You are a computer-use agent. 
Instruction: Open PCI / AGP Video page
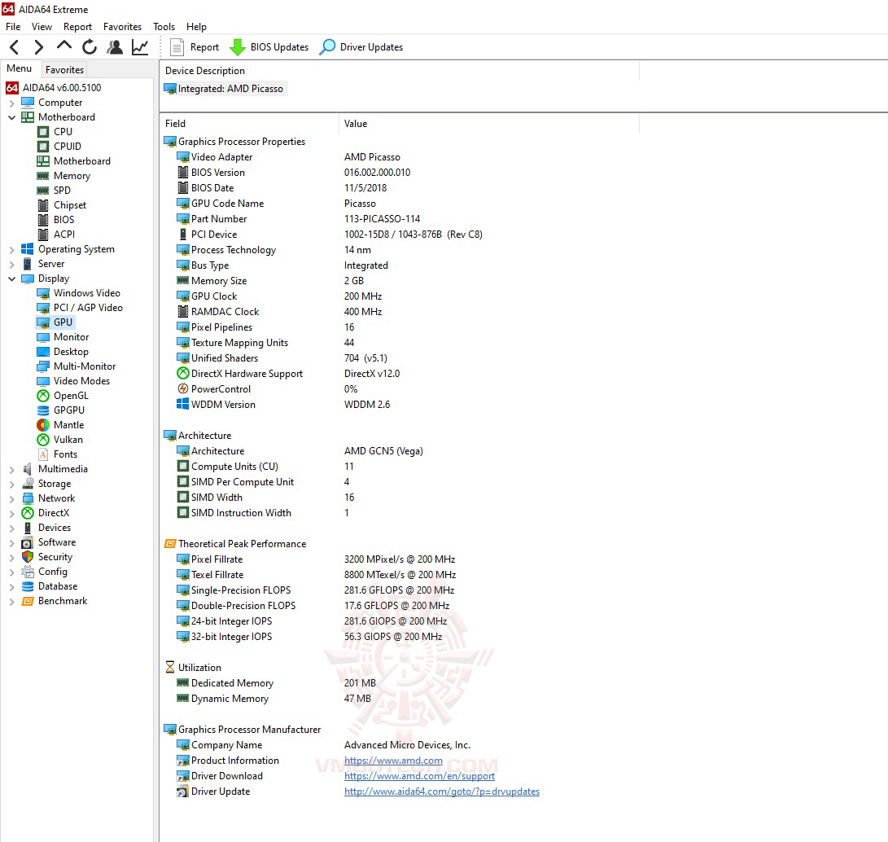coord(88,308)
